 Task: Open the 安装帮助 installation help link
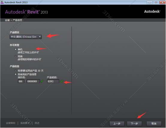click(x=10, y=123)
